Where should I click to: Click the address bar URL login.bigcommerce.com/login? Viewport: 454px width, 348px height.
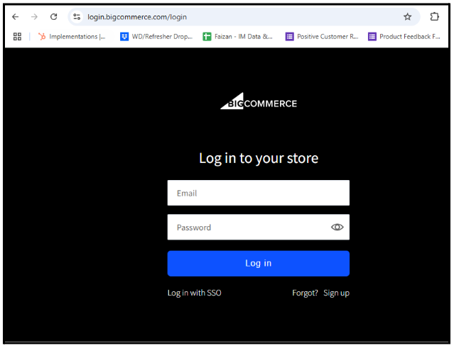pos(137,17)
